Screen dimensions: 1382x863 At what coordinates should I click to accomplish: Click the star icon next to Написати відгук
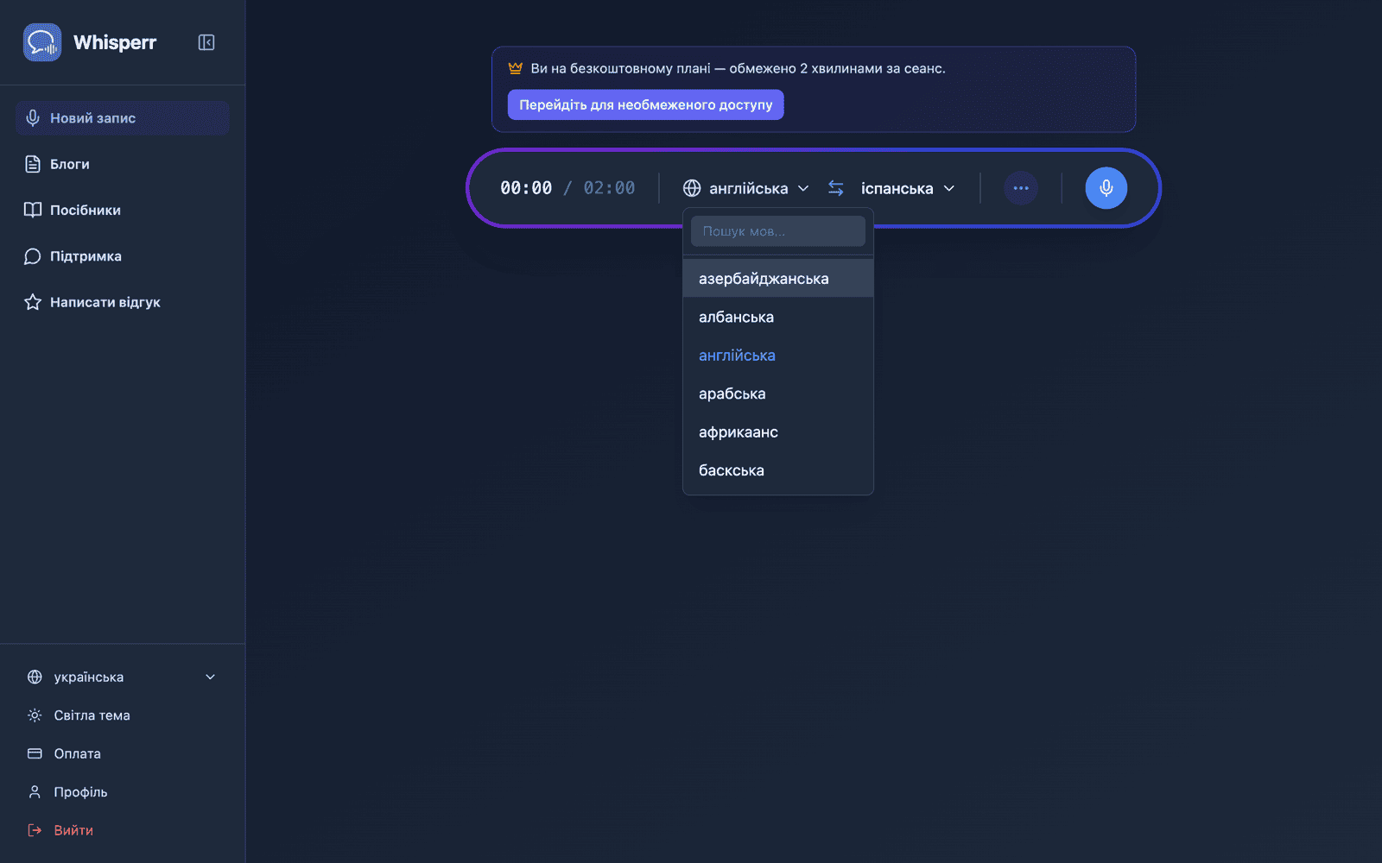(x=33, y=302)
